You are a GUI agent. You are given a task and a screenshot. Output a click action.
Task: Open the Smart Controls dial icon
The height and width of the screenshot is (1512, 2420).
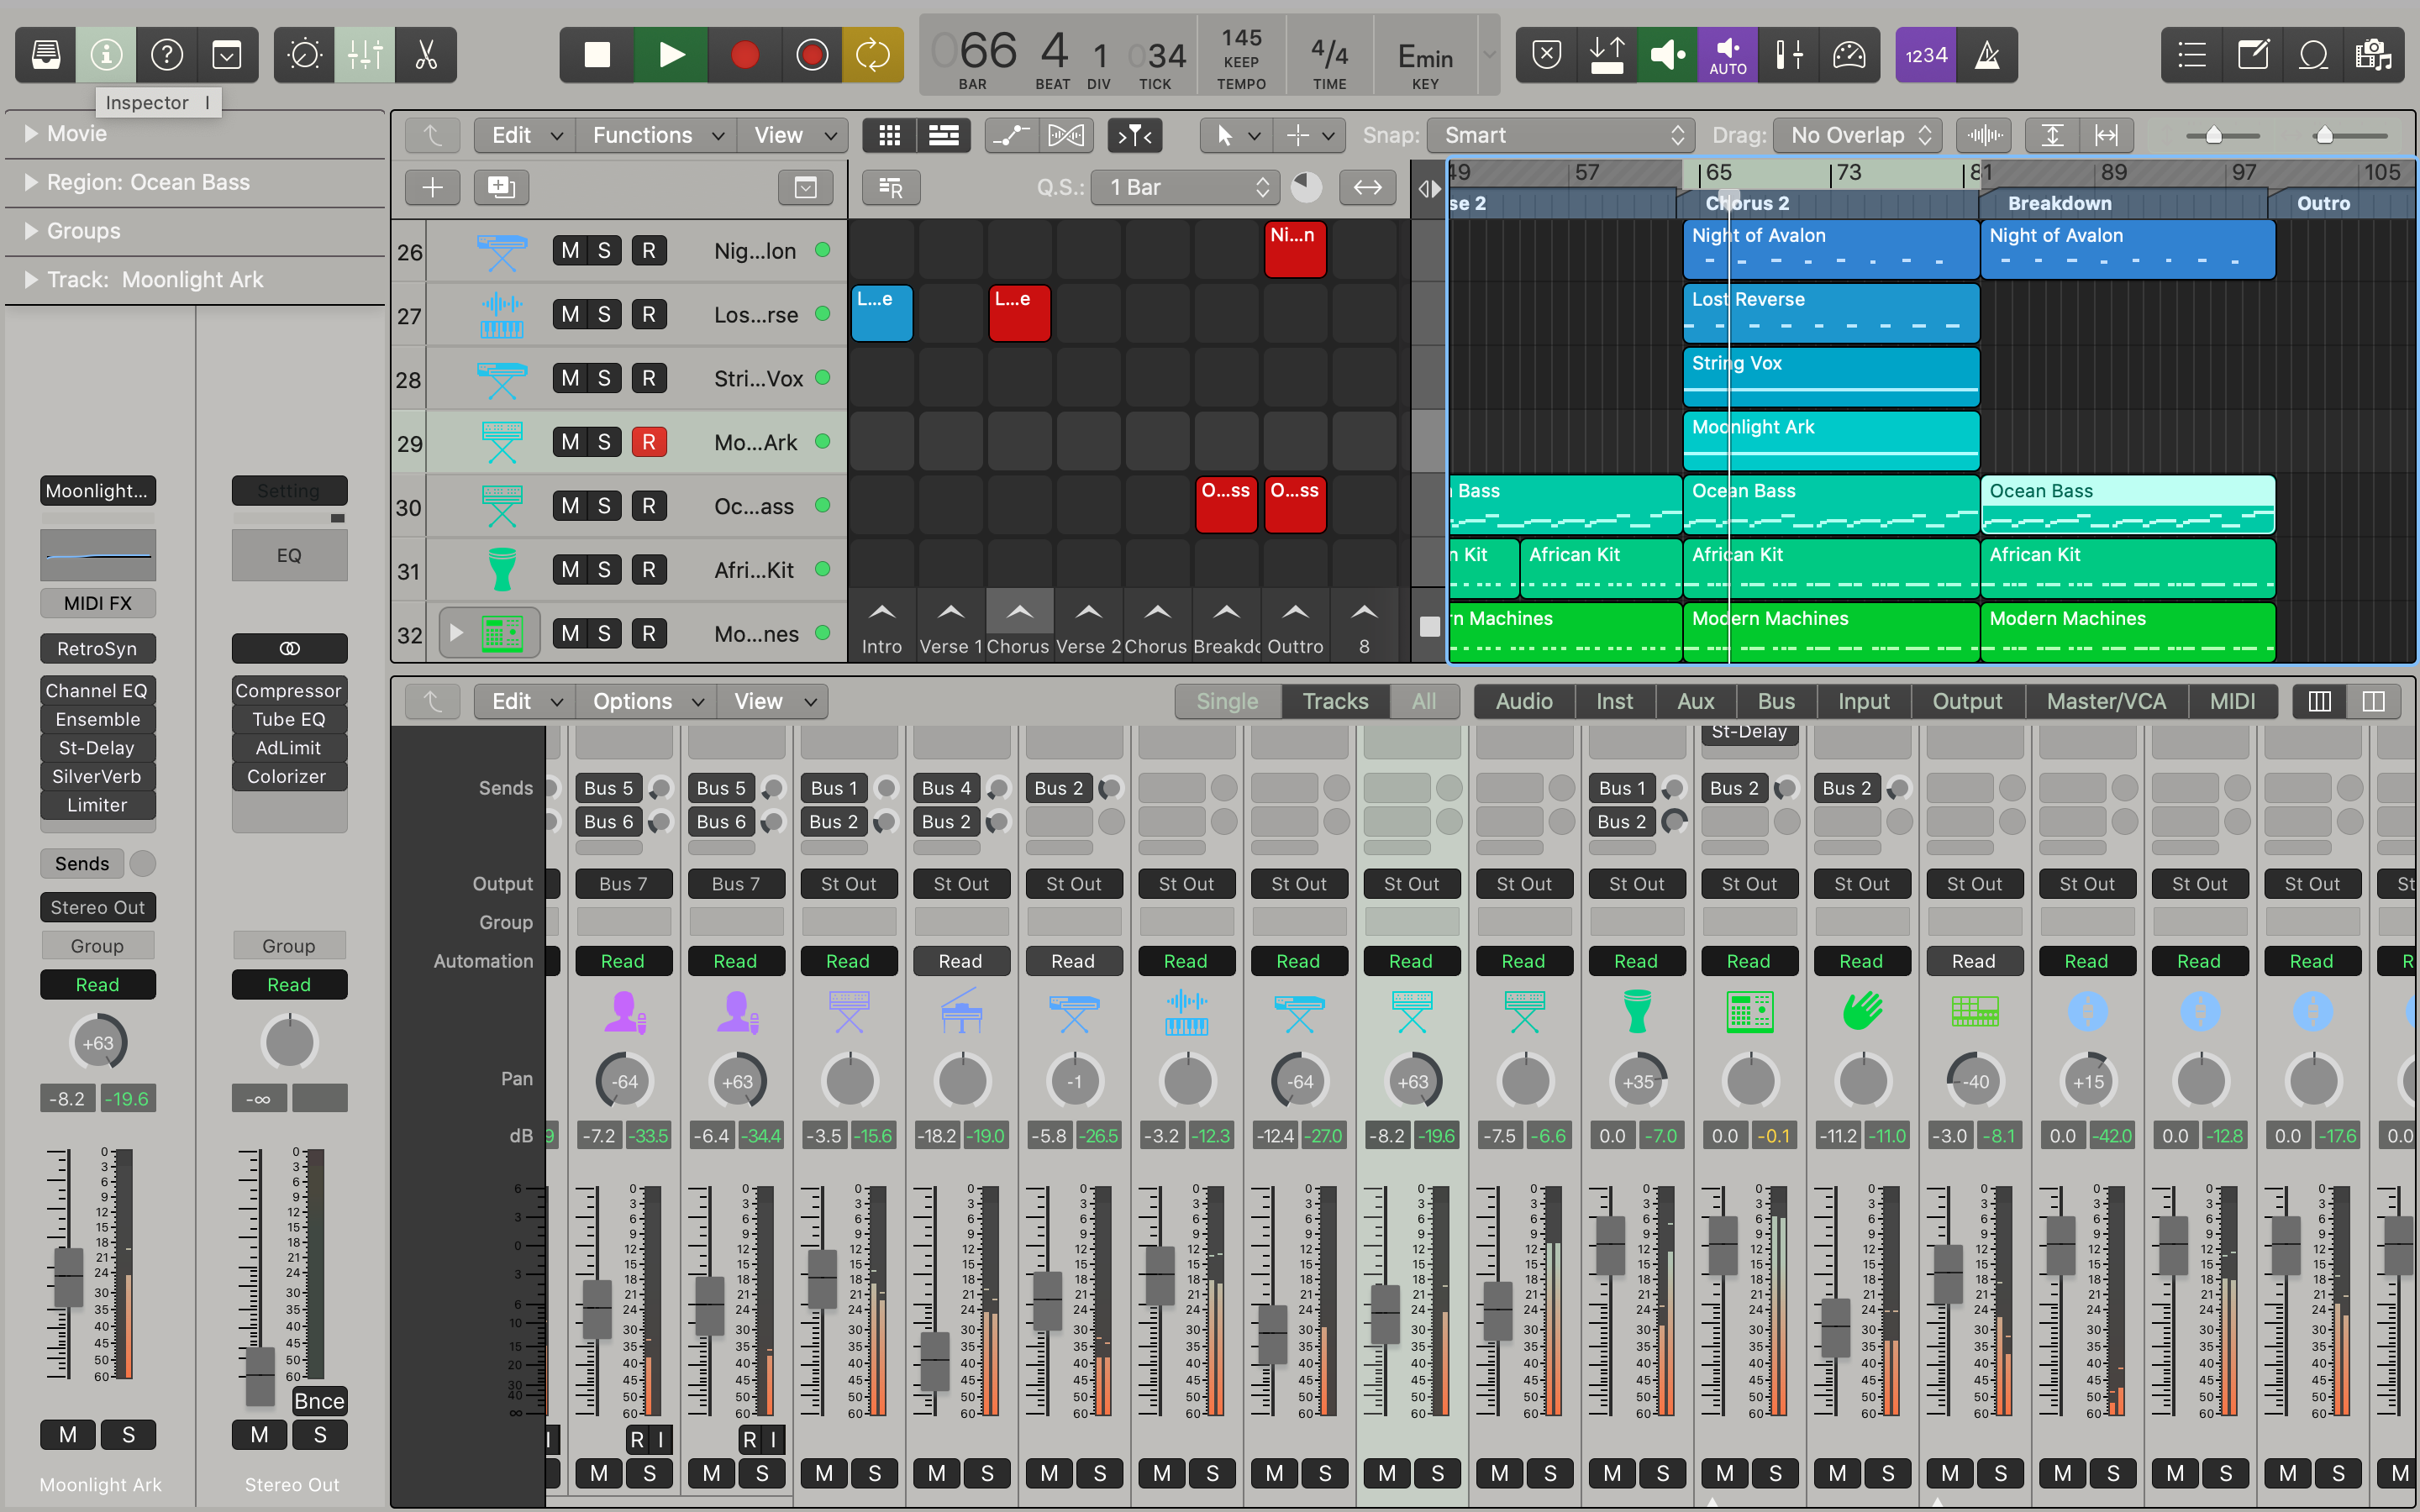coord(304,55)
